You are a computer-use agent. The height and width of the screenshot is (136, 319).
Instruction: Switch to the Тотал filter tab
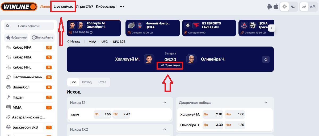(102, 82)
